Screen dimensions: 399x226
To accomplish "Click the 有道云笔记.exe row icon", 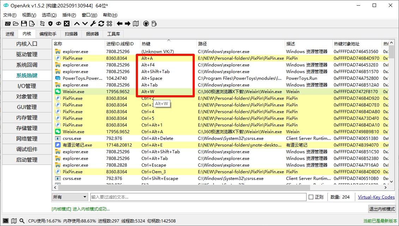I will (x=58, y=145).
